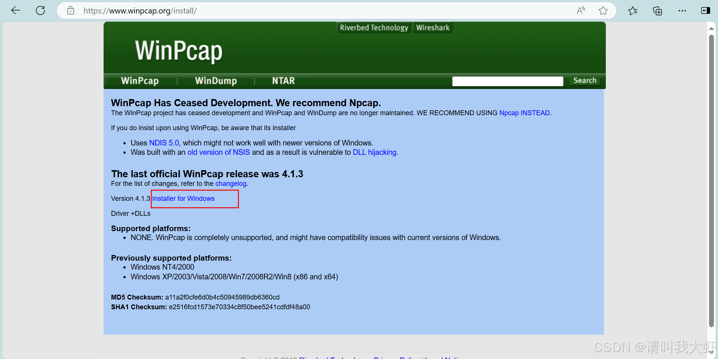Open the Collections icon
Image resolution: width=718 pixels, height=359 pixels.
(x=657, y=10)
